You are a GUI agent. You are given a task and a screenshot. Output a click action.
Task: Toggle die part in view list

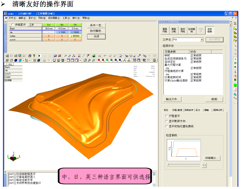[13, 71]
